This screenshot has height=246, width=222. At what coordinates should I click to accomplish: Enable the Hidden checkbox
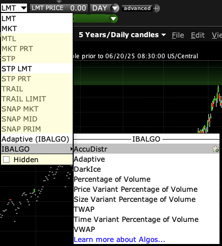pyautogui.click(x=7, y=159)
